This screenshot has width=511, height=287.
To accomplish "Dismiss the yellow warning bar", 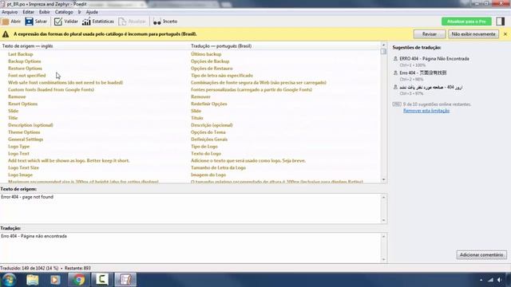I will pos(505,34).
